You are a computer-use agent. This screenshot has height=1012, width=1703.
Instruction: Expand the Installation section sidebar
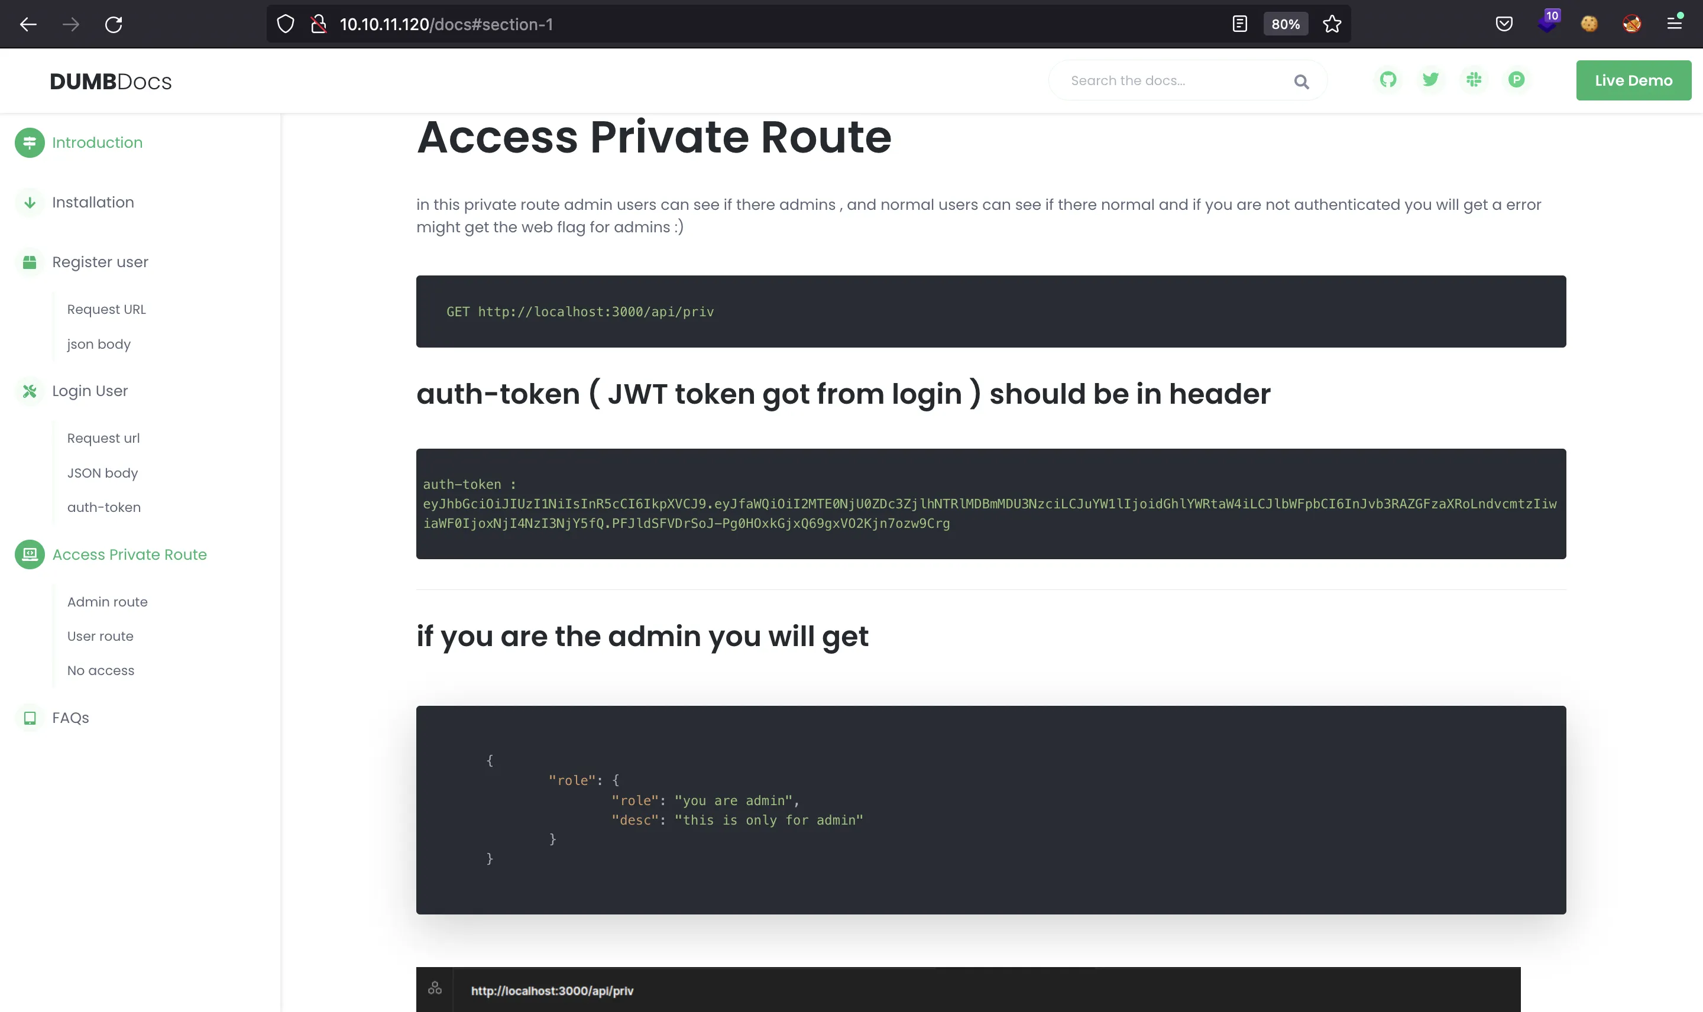click(93, 202)
